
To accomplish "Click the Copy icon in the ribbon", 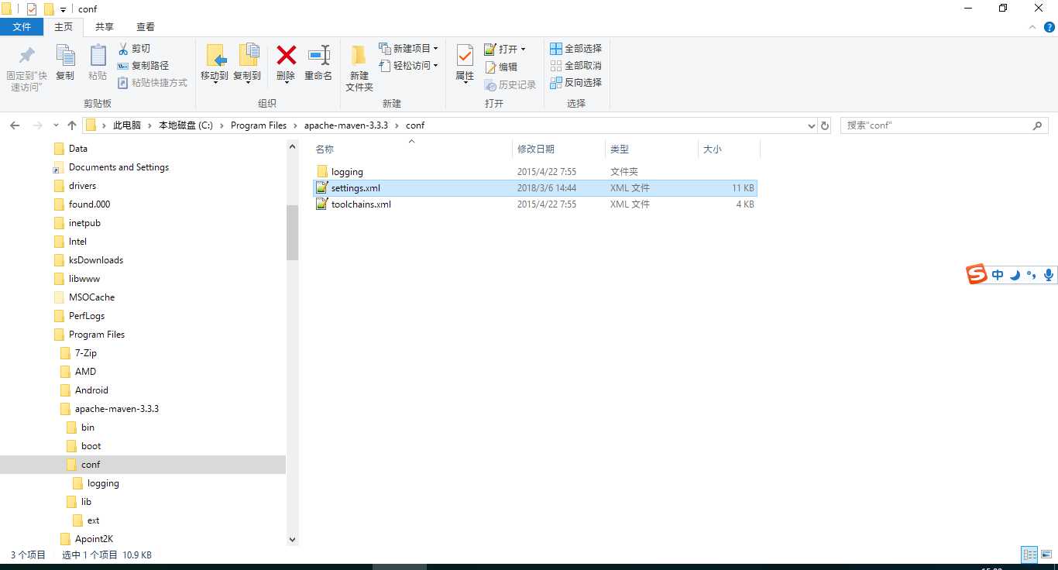I will coord(65,56).
